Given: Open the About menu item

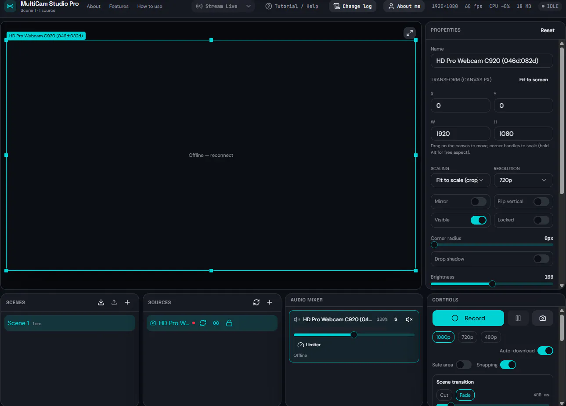Looking at the screenshot, I should click(94, 6).
